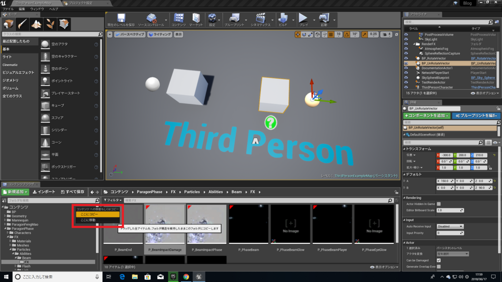
Task: Toggle visibility of BP_UnRotateVector actor
Action: point(406,63)
